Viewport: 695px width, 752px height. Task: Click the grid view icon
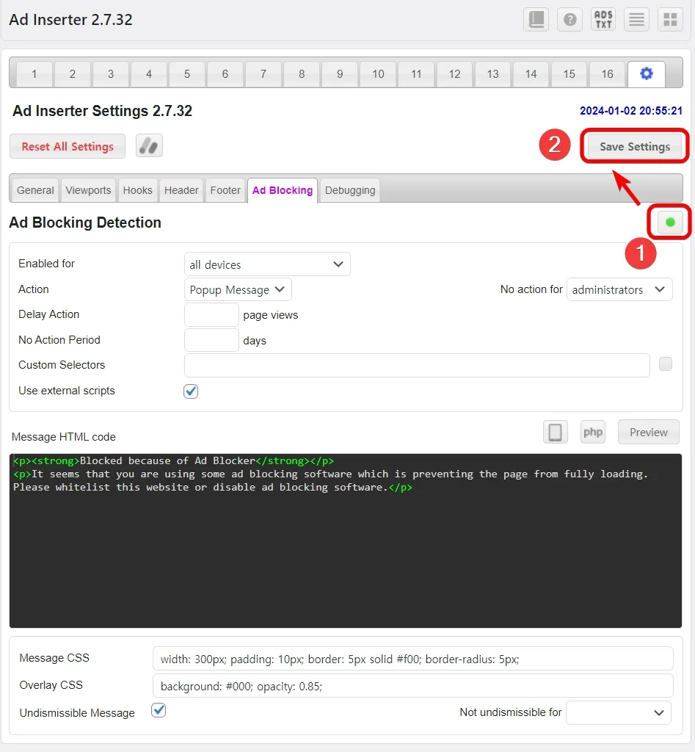670,20
